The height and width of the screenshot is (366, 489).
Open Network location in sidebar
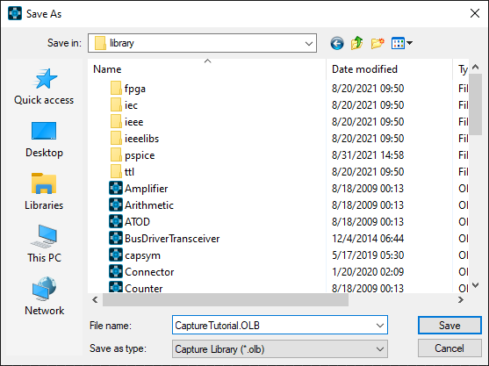pyautogui.click(x=44, y=297)
